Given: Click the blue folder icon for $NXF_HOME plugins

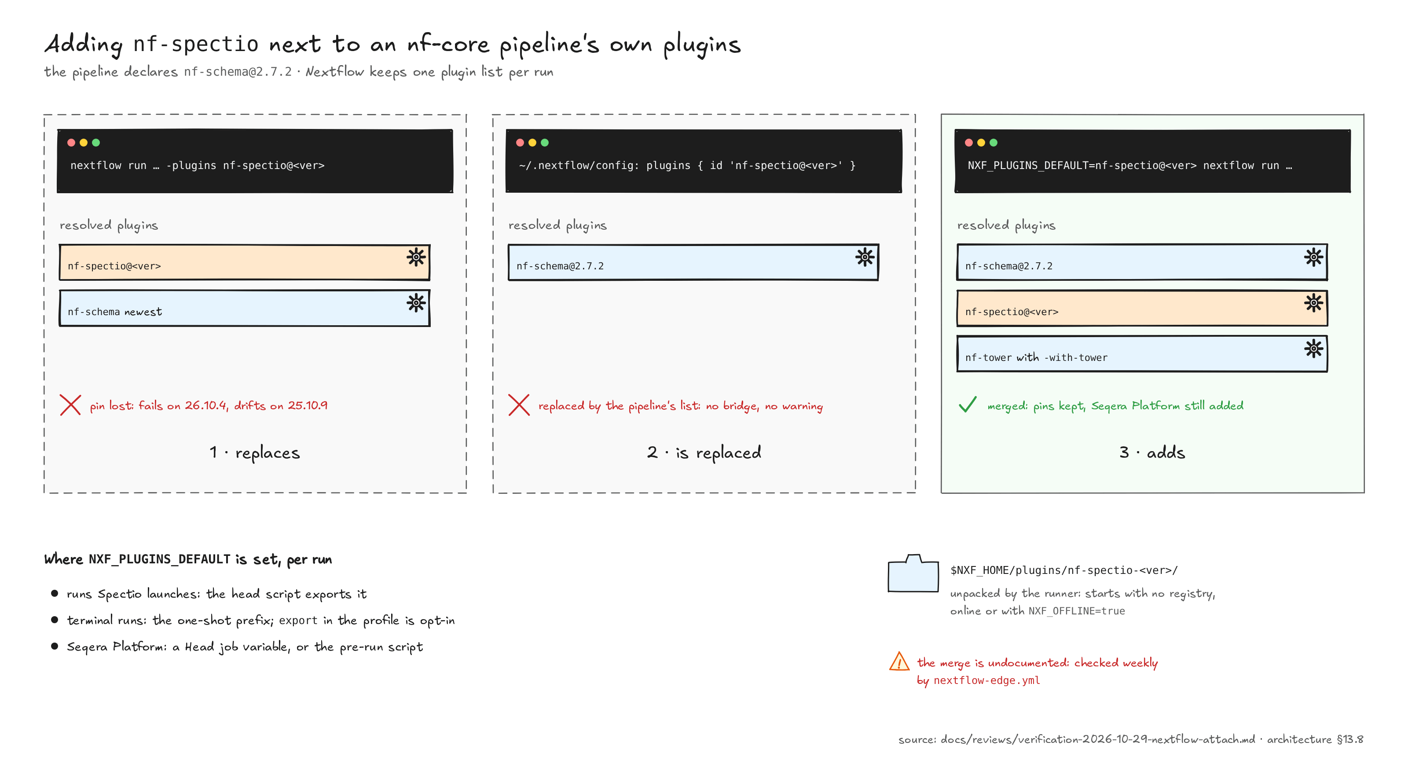Looking at the screenshot, I should pos(913,573).
